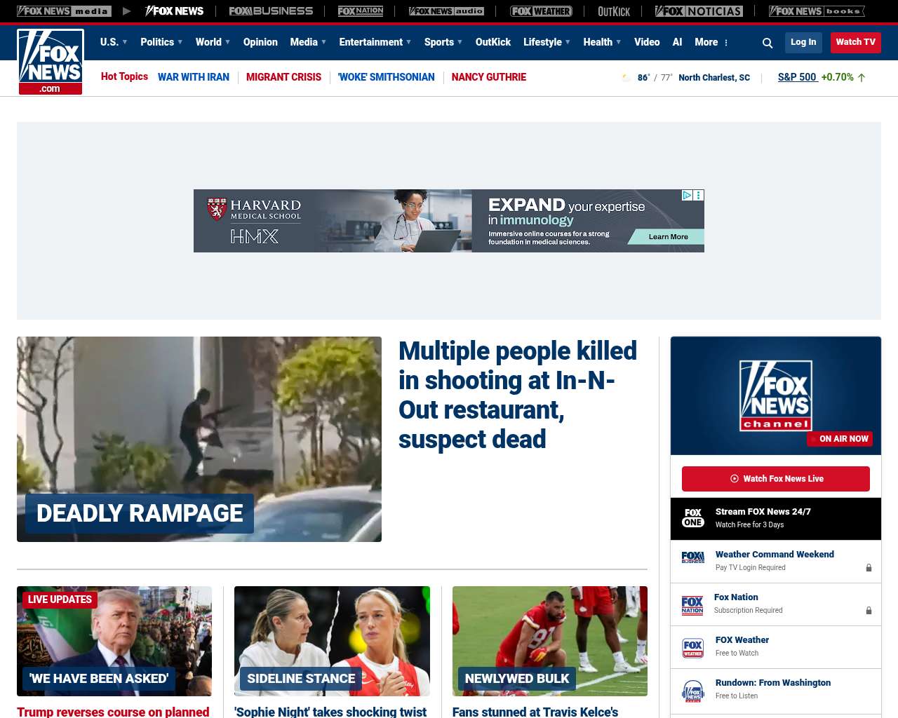Click the Fox News Channel on-air thumbnail

click(776, 395)
